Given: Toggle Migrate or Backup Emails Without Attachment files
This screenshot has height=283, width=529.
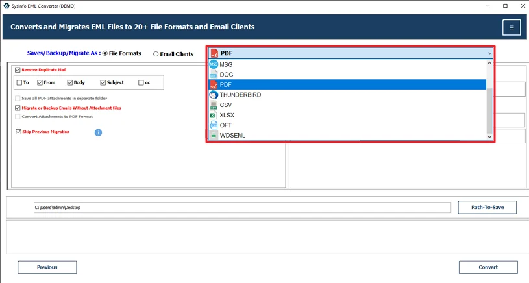Looking at the screenshot, I should pyautogui.click(x=18, y=108).
